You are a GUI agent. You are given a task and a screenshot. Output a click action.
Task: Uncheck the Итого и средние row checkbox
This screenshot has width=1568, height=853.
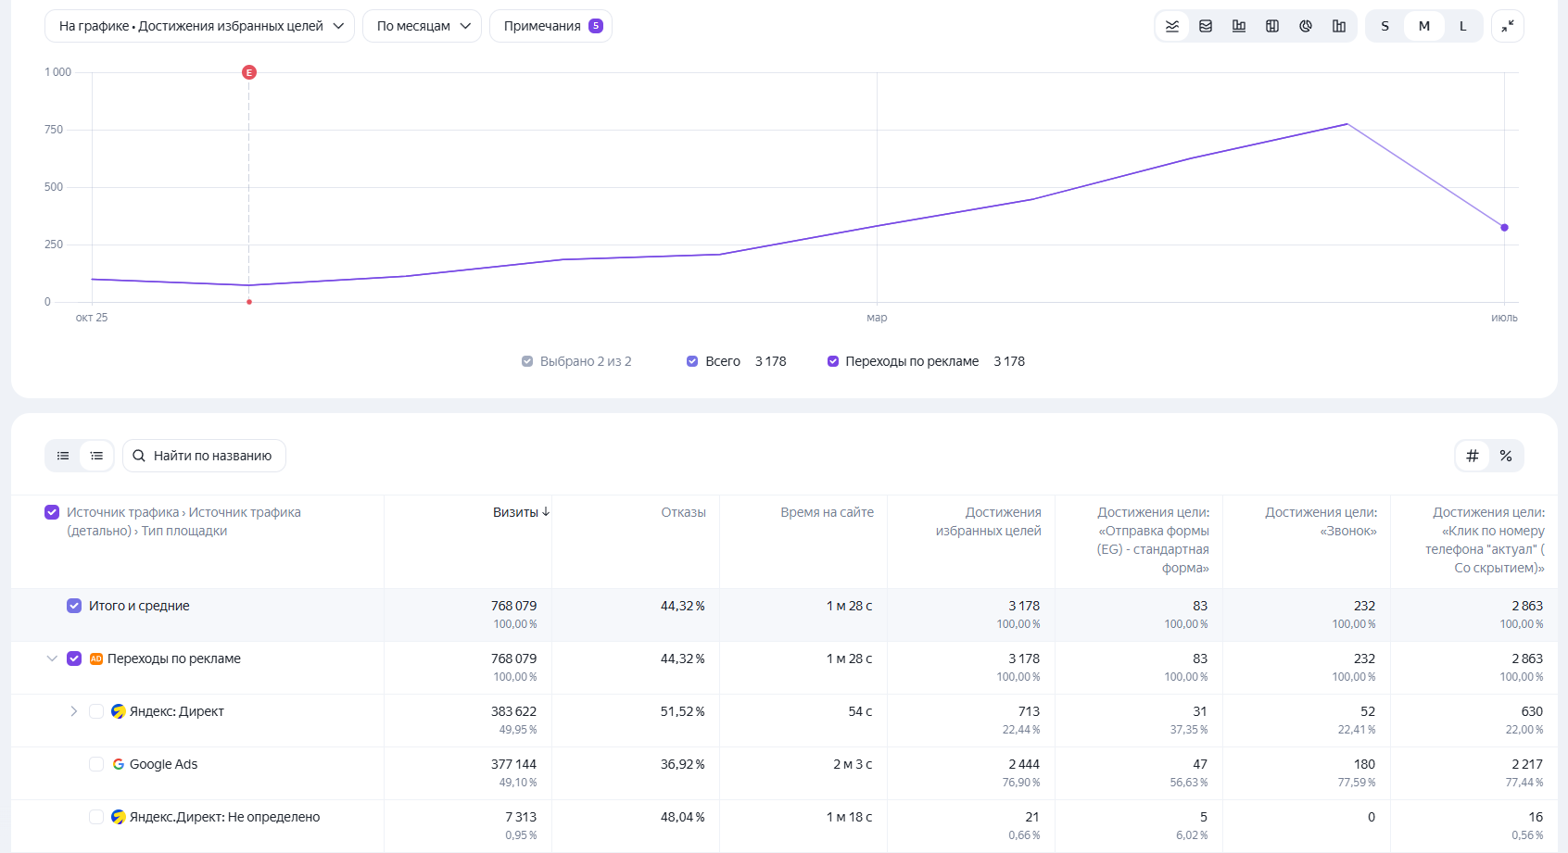pyautogui.click(x=74, y=606)
